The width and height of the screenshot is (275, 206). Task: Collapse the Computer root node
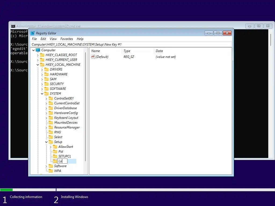pyautogui.click(x=33, y=50)
